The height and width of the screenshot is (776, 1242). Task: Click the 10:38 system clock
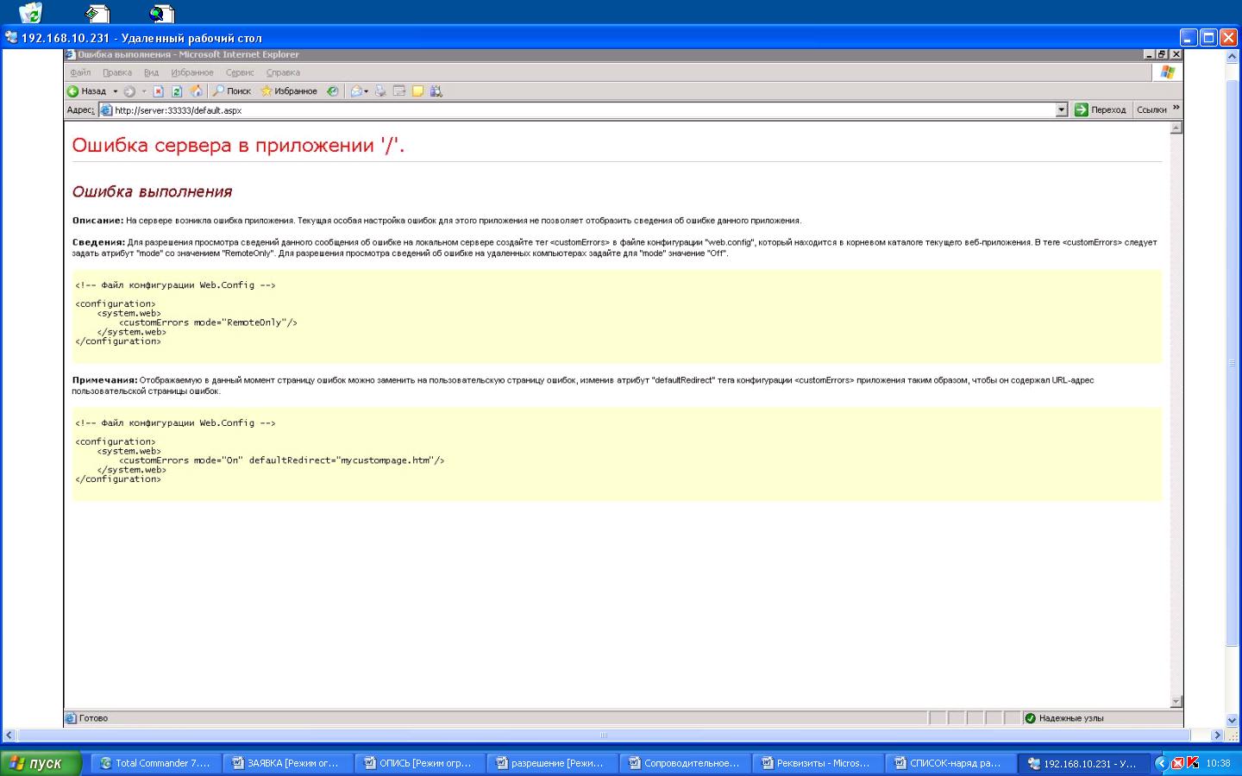[1218, 763]
